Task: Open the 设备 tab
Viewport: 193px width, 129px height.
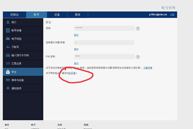Action: click(x=57, y=15)
